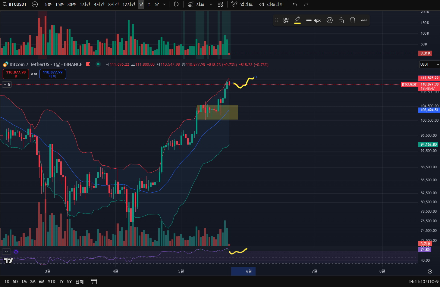Undo the last chart action
This screenshot has width=440, height=287.
(295, 4)
